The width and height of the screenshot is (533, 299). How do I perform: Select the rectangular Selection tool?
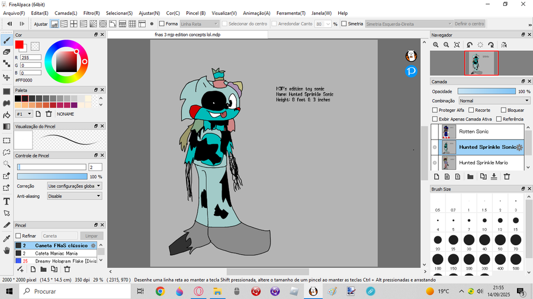[x=7, y=141]
